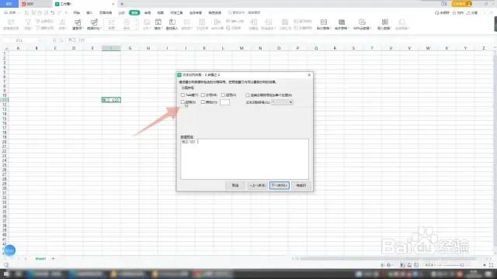This screenshot has width=497, height=279.
Task: Click the Finish button in dialog
Action: [x=301, y=185]
